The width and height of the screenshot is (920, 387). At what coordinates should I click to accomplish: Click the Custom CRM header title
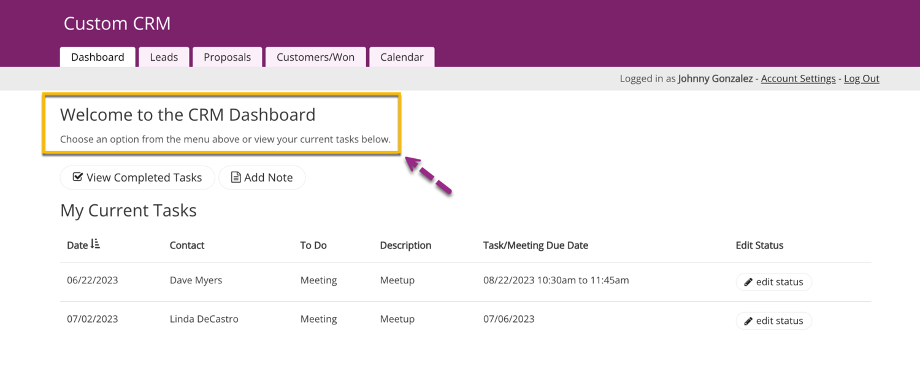pyautogui.click(x=117, y=24)
